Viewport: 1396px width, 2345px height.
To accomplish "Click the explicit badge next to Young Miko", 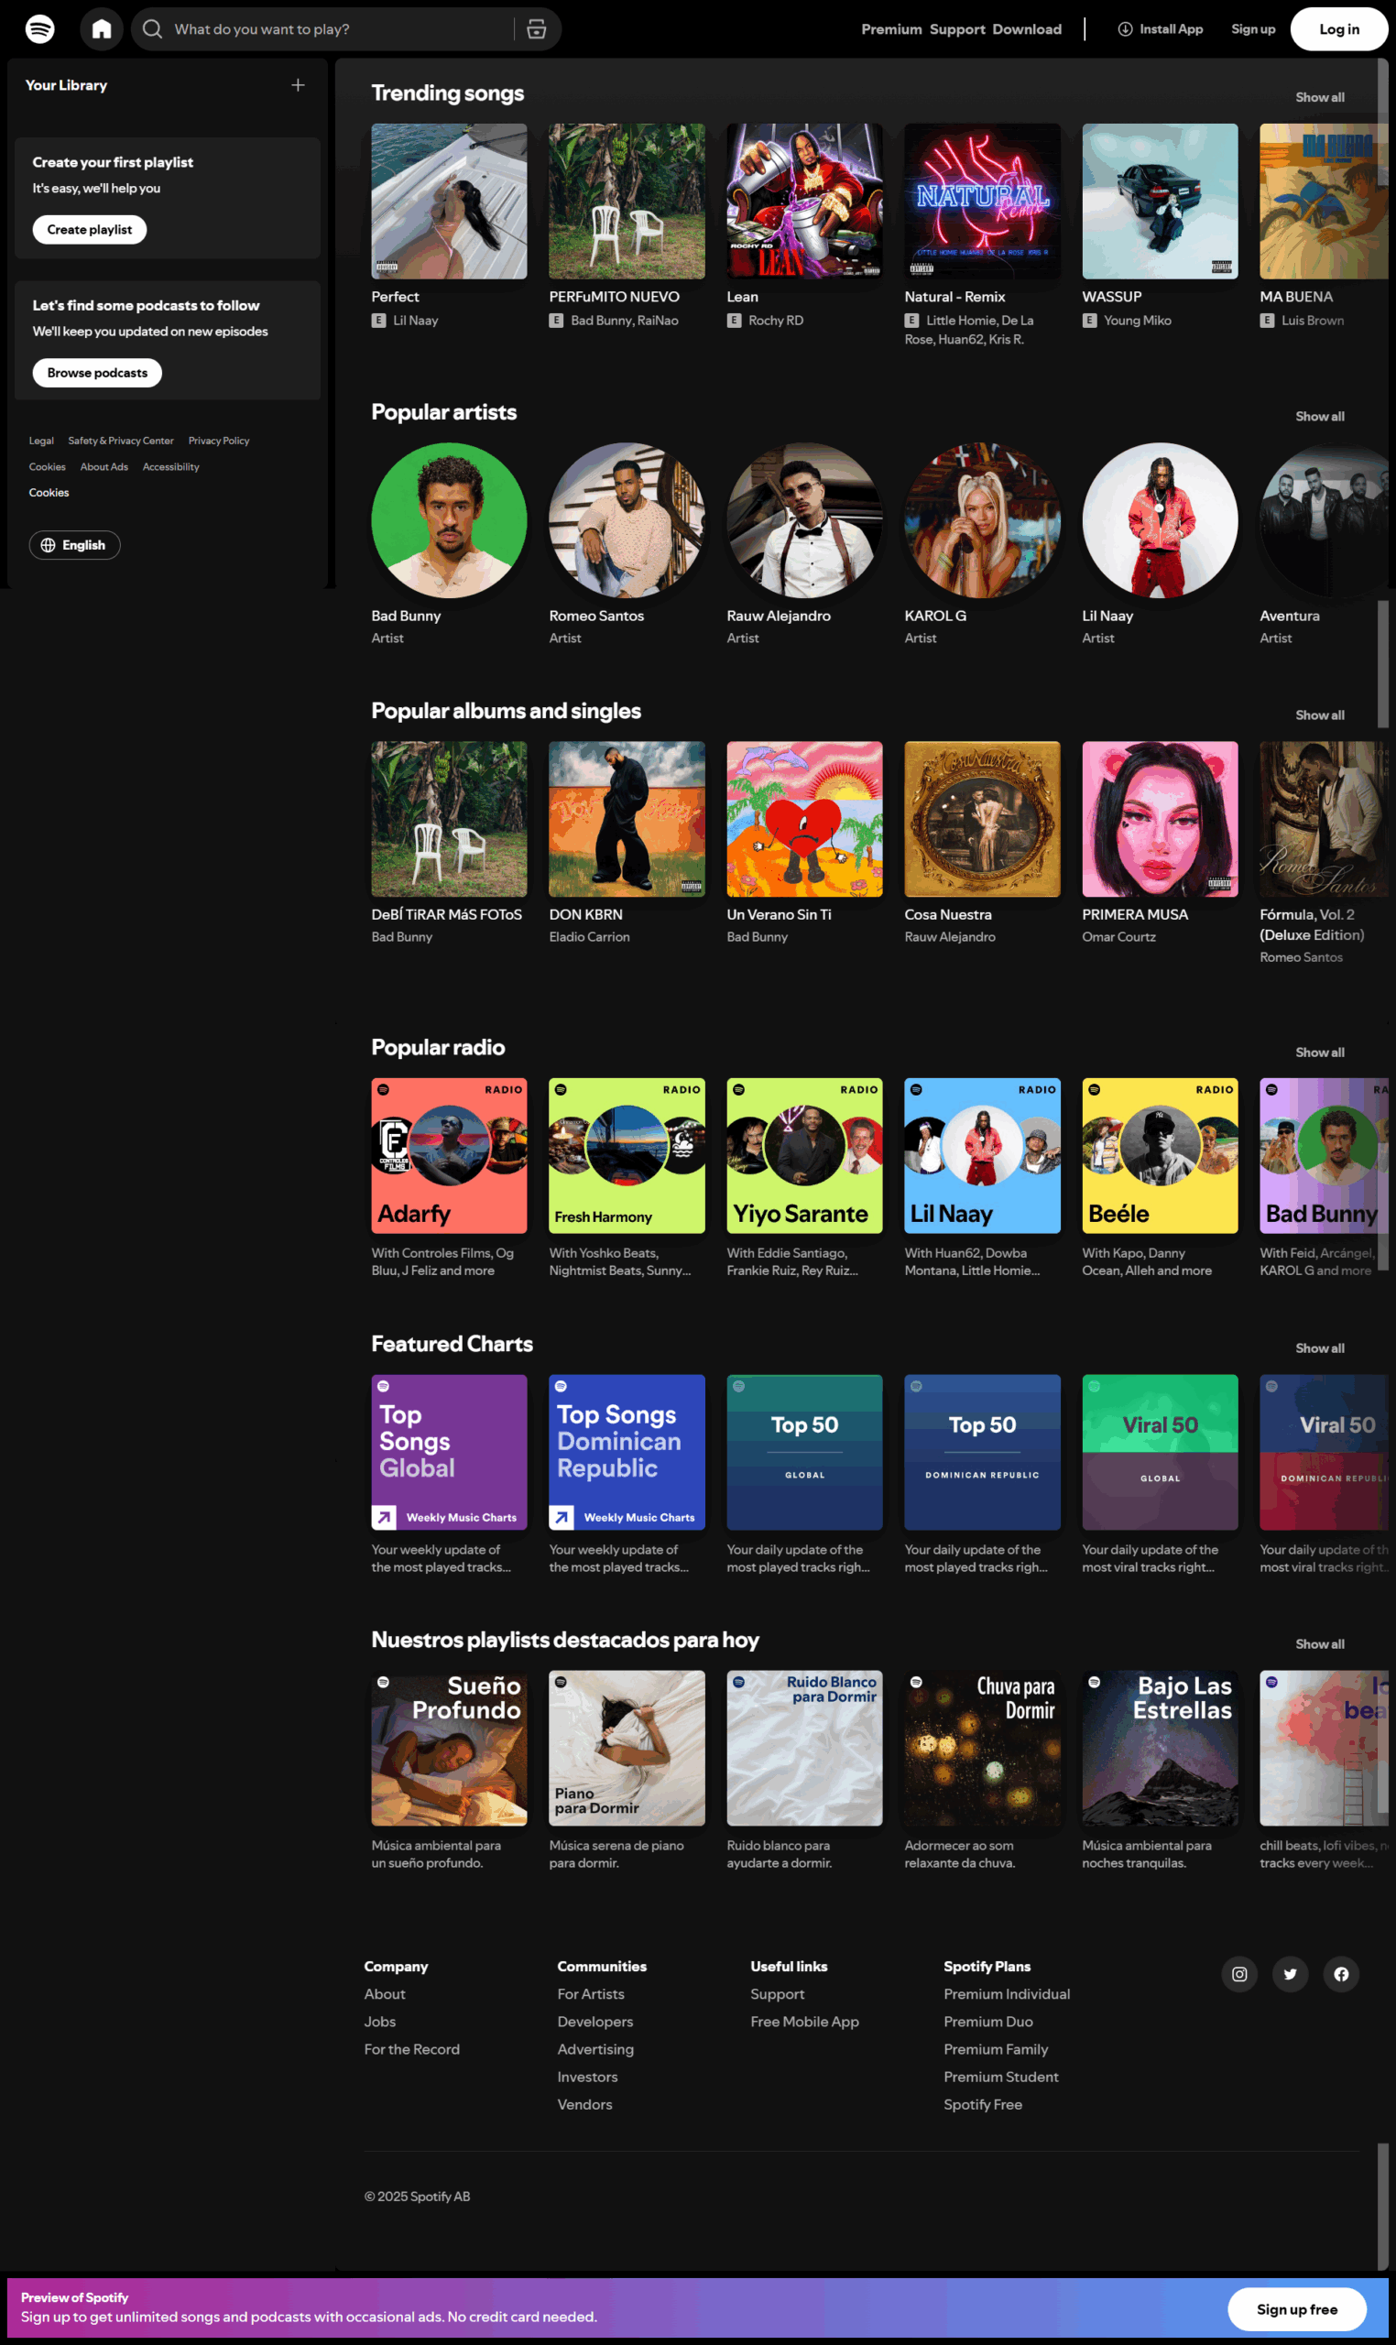I will click(1089, 321).
